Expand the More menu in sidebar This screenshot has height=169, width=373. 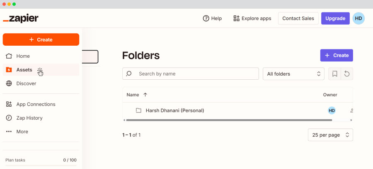22,132
